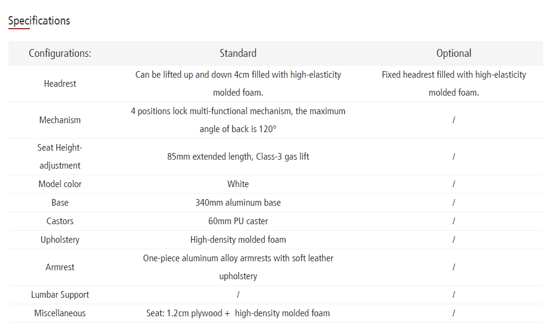Click the Upholstery row label
The width and height of the screenshot is (552, 330).
pos(60,240)
